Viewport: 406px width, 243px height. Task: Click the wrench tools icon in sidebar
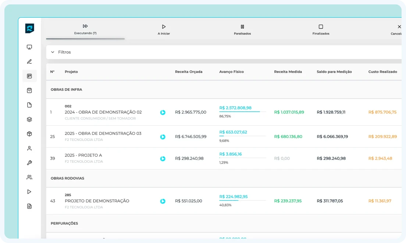29,163
